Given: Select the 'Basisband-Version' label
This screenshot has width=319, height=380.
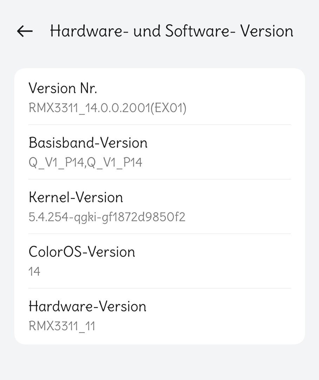Looking at the screenshot, I should 88,142.
